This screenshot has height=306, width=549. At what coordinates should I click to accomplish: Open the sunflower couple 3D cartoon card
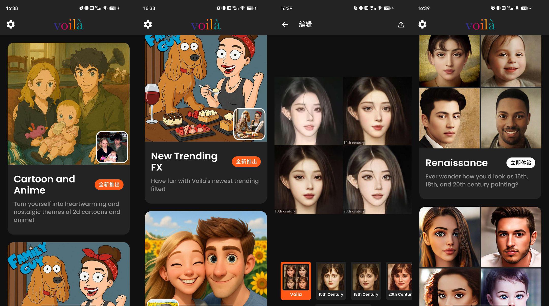pos(206,257)
